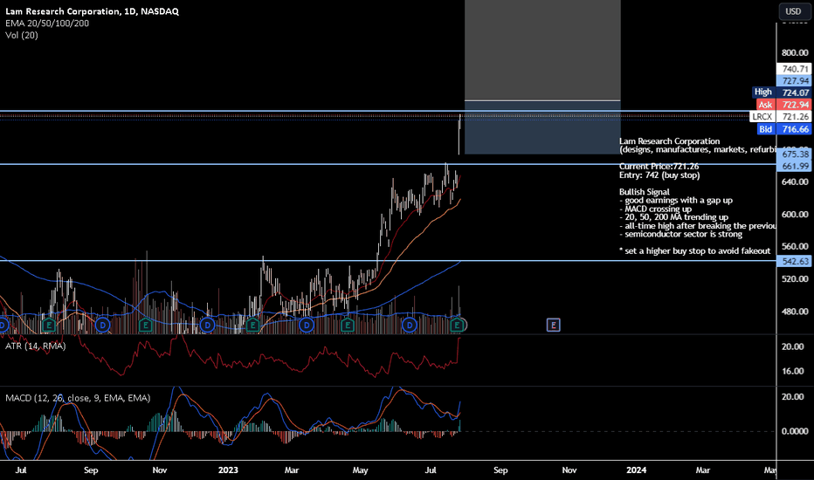Open the upcoming purple earnings marker
The image size is (814, 480).
pos(554,326)
